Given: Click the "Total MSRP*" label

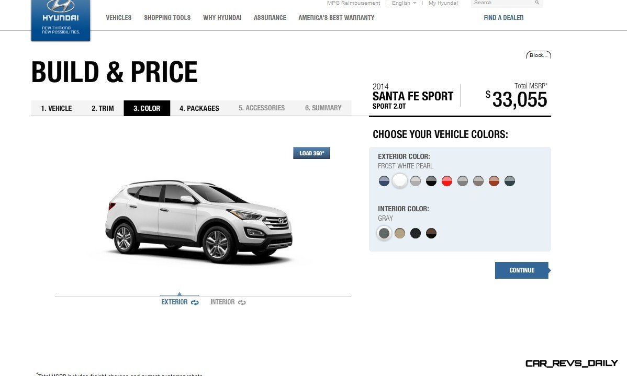Looking at the screenshot, I should [531, 86].
